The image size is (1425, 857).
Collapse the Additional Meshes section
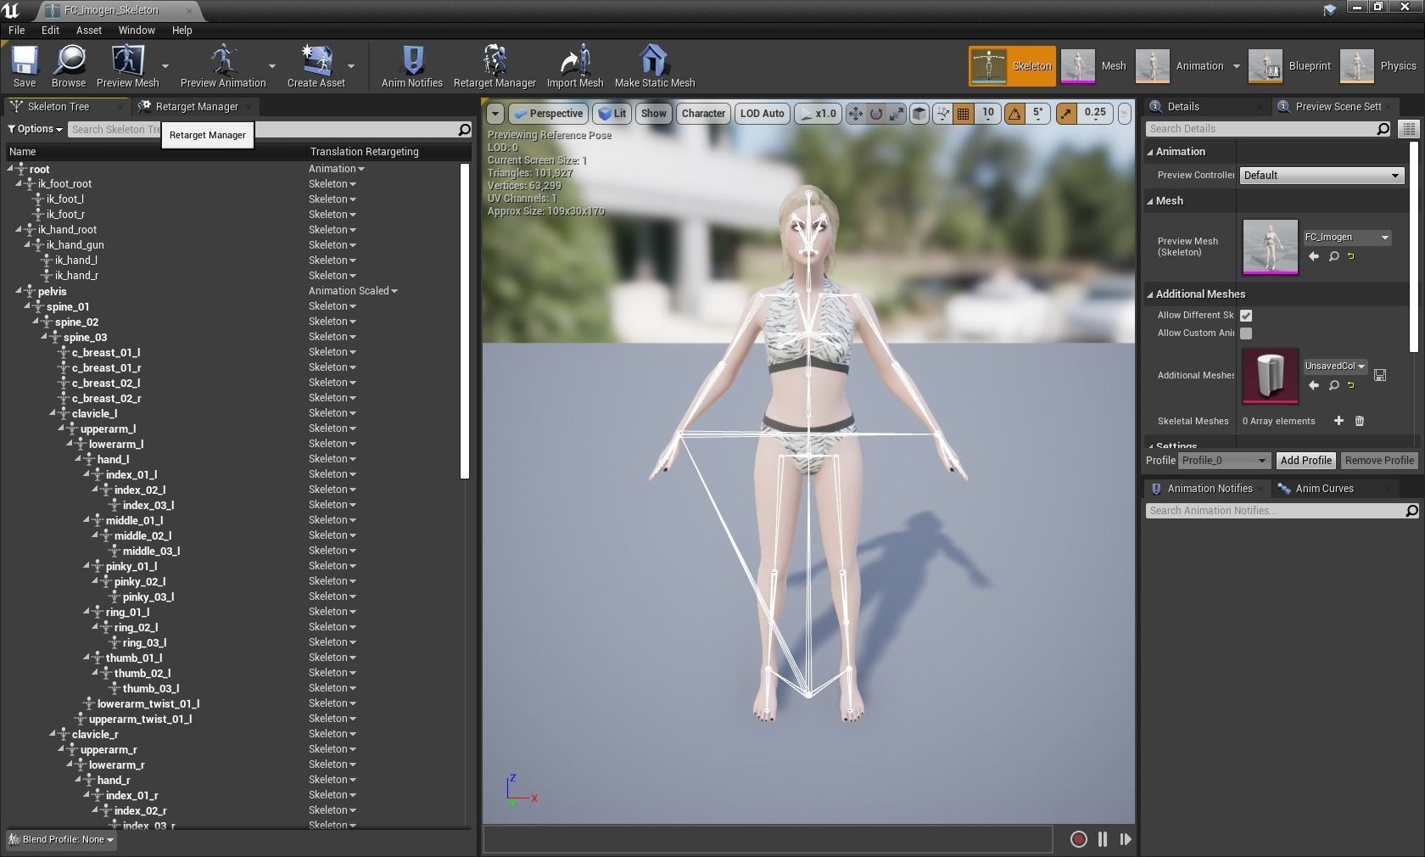tap(1151, 294)
